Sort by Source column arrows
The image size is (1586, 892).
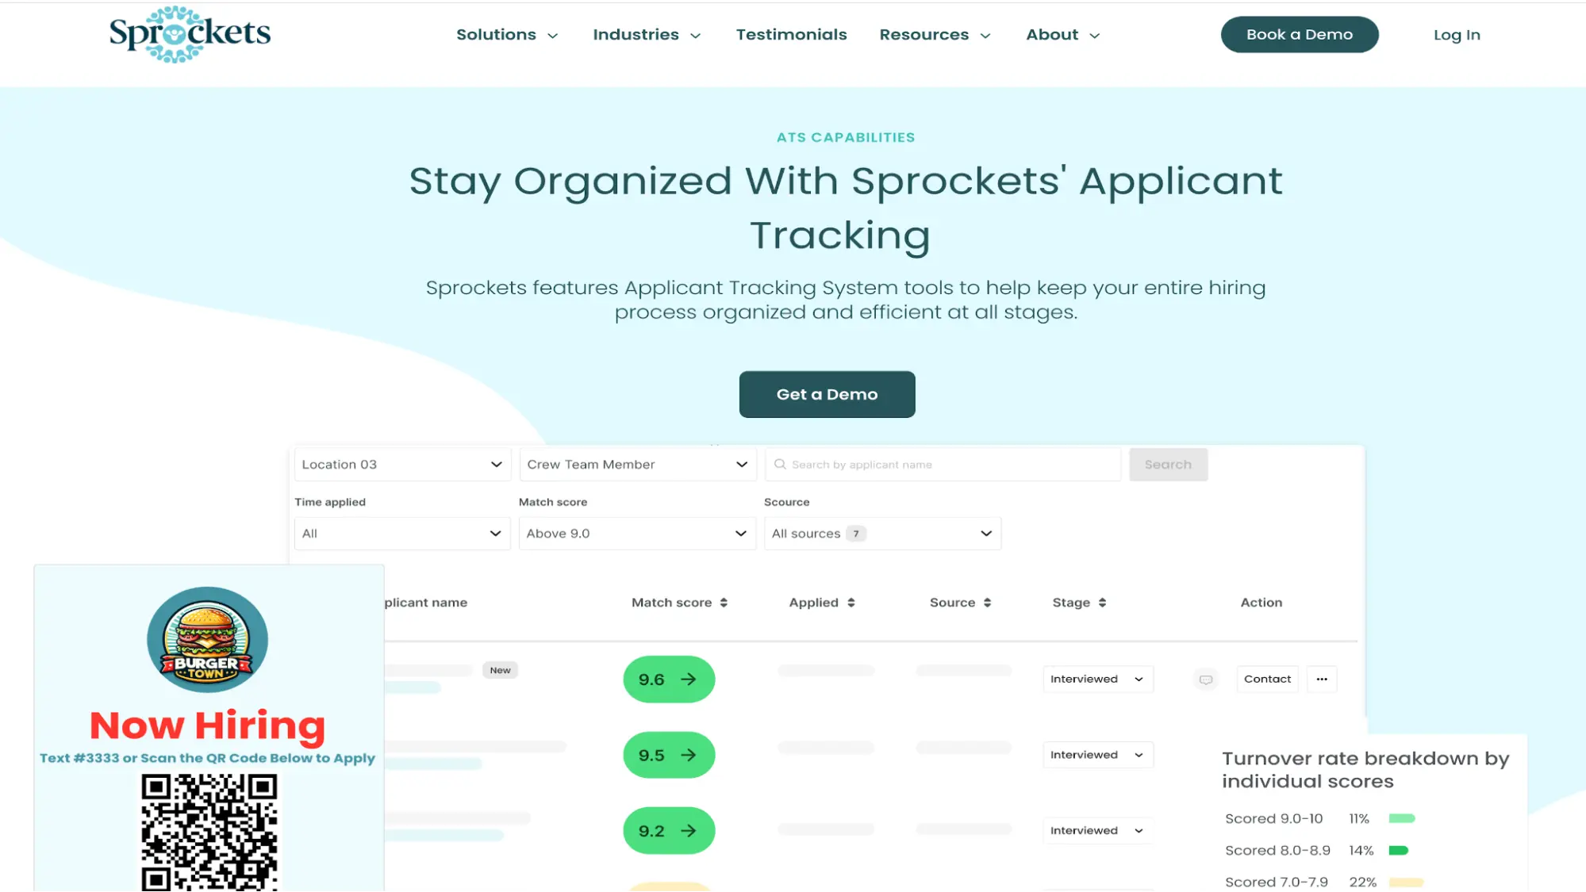pyautogui.click(x=987, y=603)
